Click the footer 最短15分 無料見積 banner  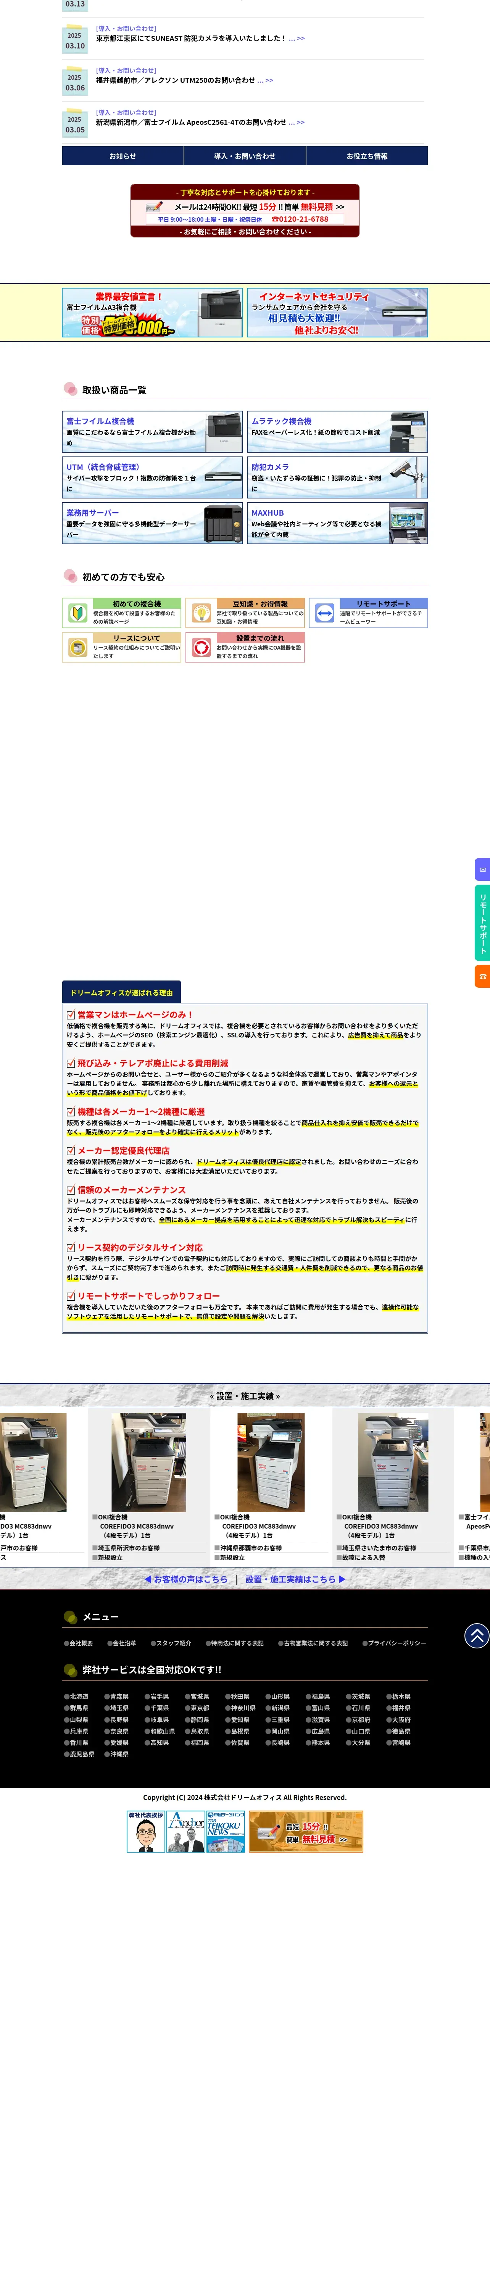pyautogui.click(x=306, y=1831)
